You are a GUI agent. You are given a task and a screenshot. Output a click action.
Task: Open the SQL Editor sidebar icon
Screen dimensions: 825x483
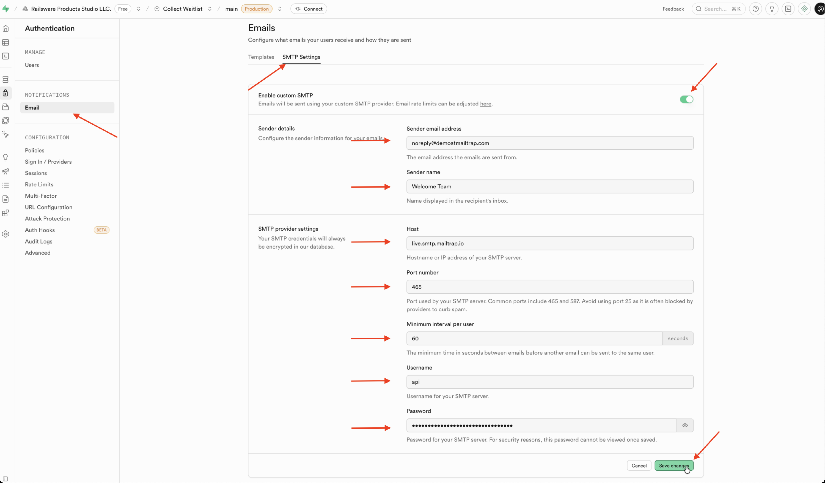[x=5, y=56]
